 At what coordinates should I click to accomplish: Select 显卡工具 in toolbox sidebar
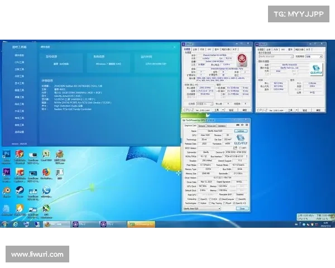click(x=20, y=83)
